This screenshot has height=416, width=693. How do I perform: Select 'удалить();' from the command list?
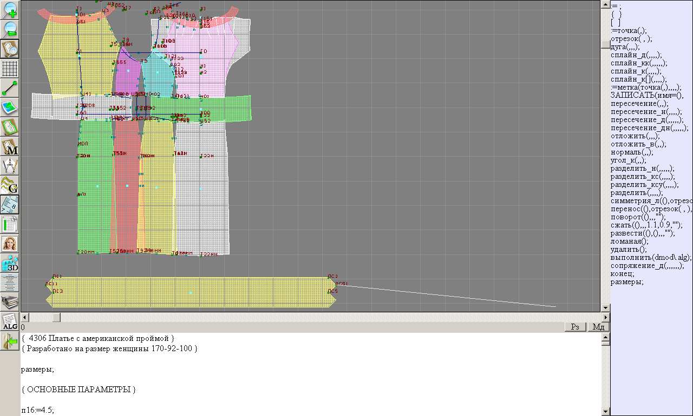629,250
